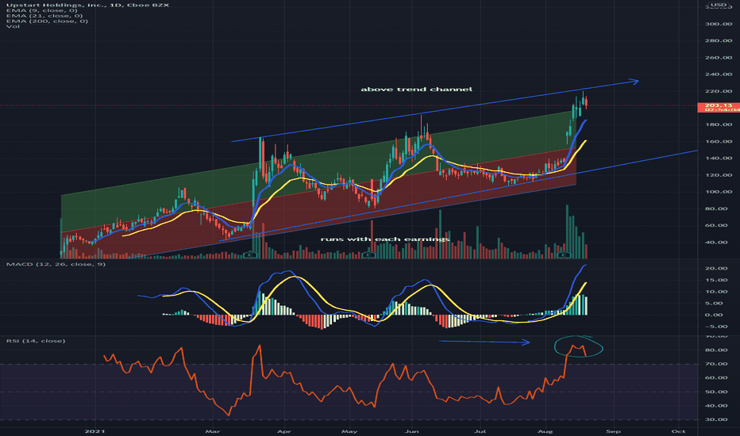Select the EMA (21, close, 0) legend
Viewport: 740px width, 436px height.
tap(44, 16)
